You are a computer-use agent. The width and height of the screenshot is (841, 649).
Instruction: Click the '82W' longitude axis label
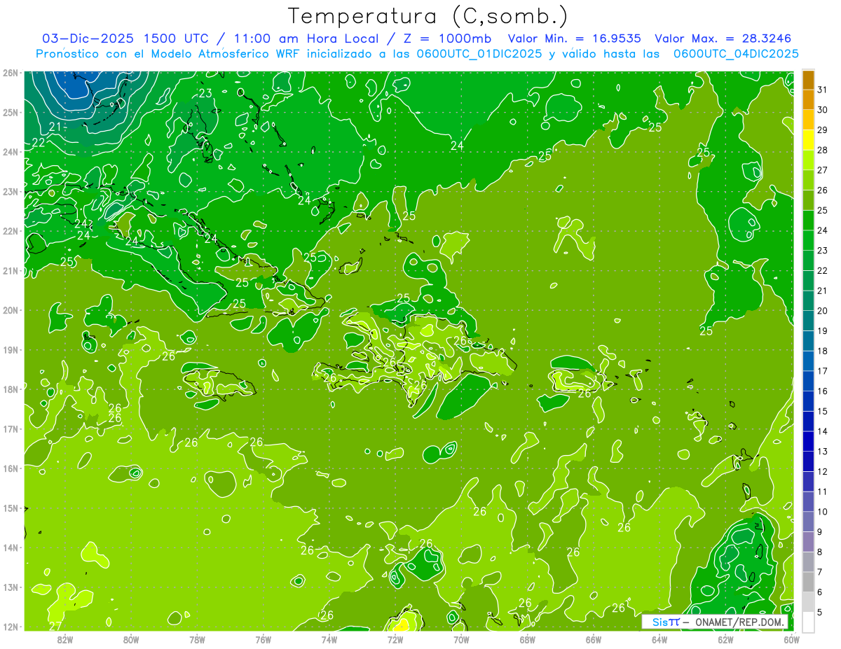[x=65, y=639]
